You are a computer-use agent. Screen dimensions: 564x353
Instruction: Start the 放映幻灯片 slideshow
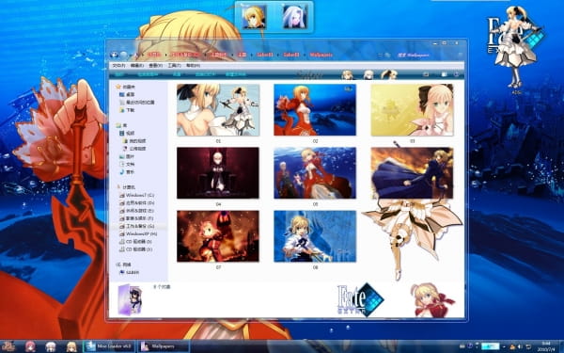(205, 74)
